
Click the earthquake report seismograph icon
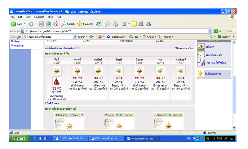click(201, 63)
